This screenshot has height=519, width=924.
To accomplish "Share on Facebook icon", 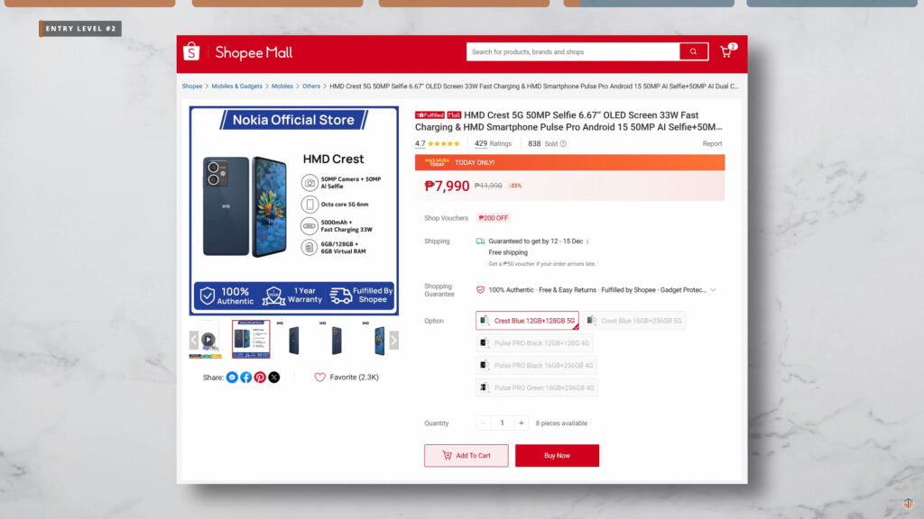I will click(x=246, y=378).
